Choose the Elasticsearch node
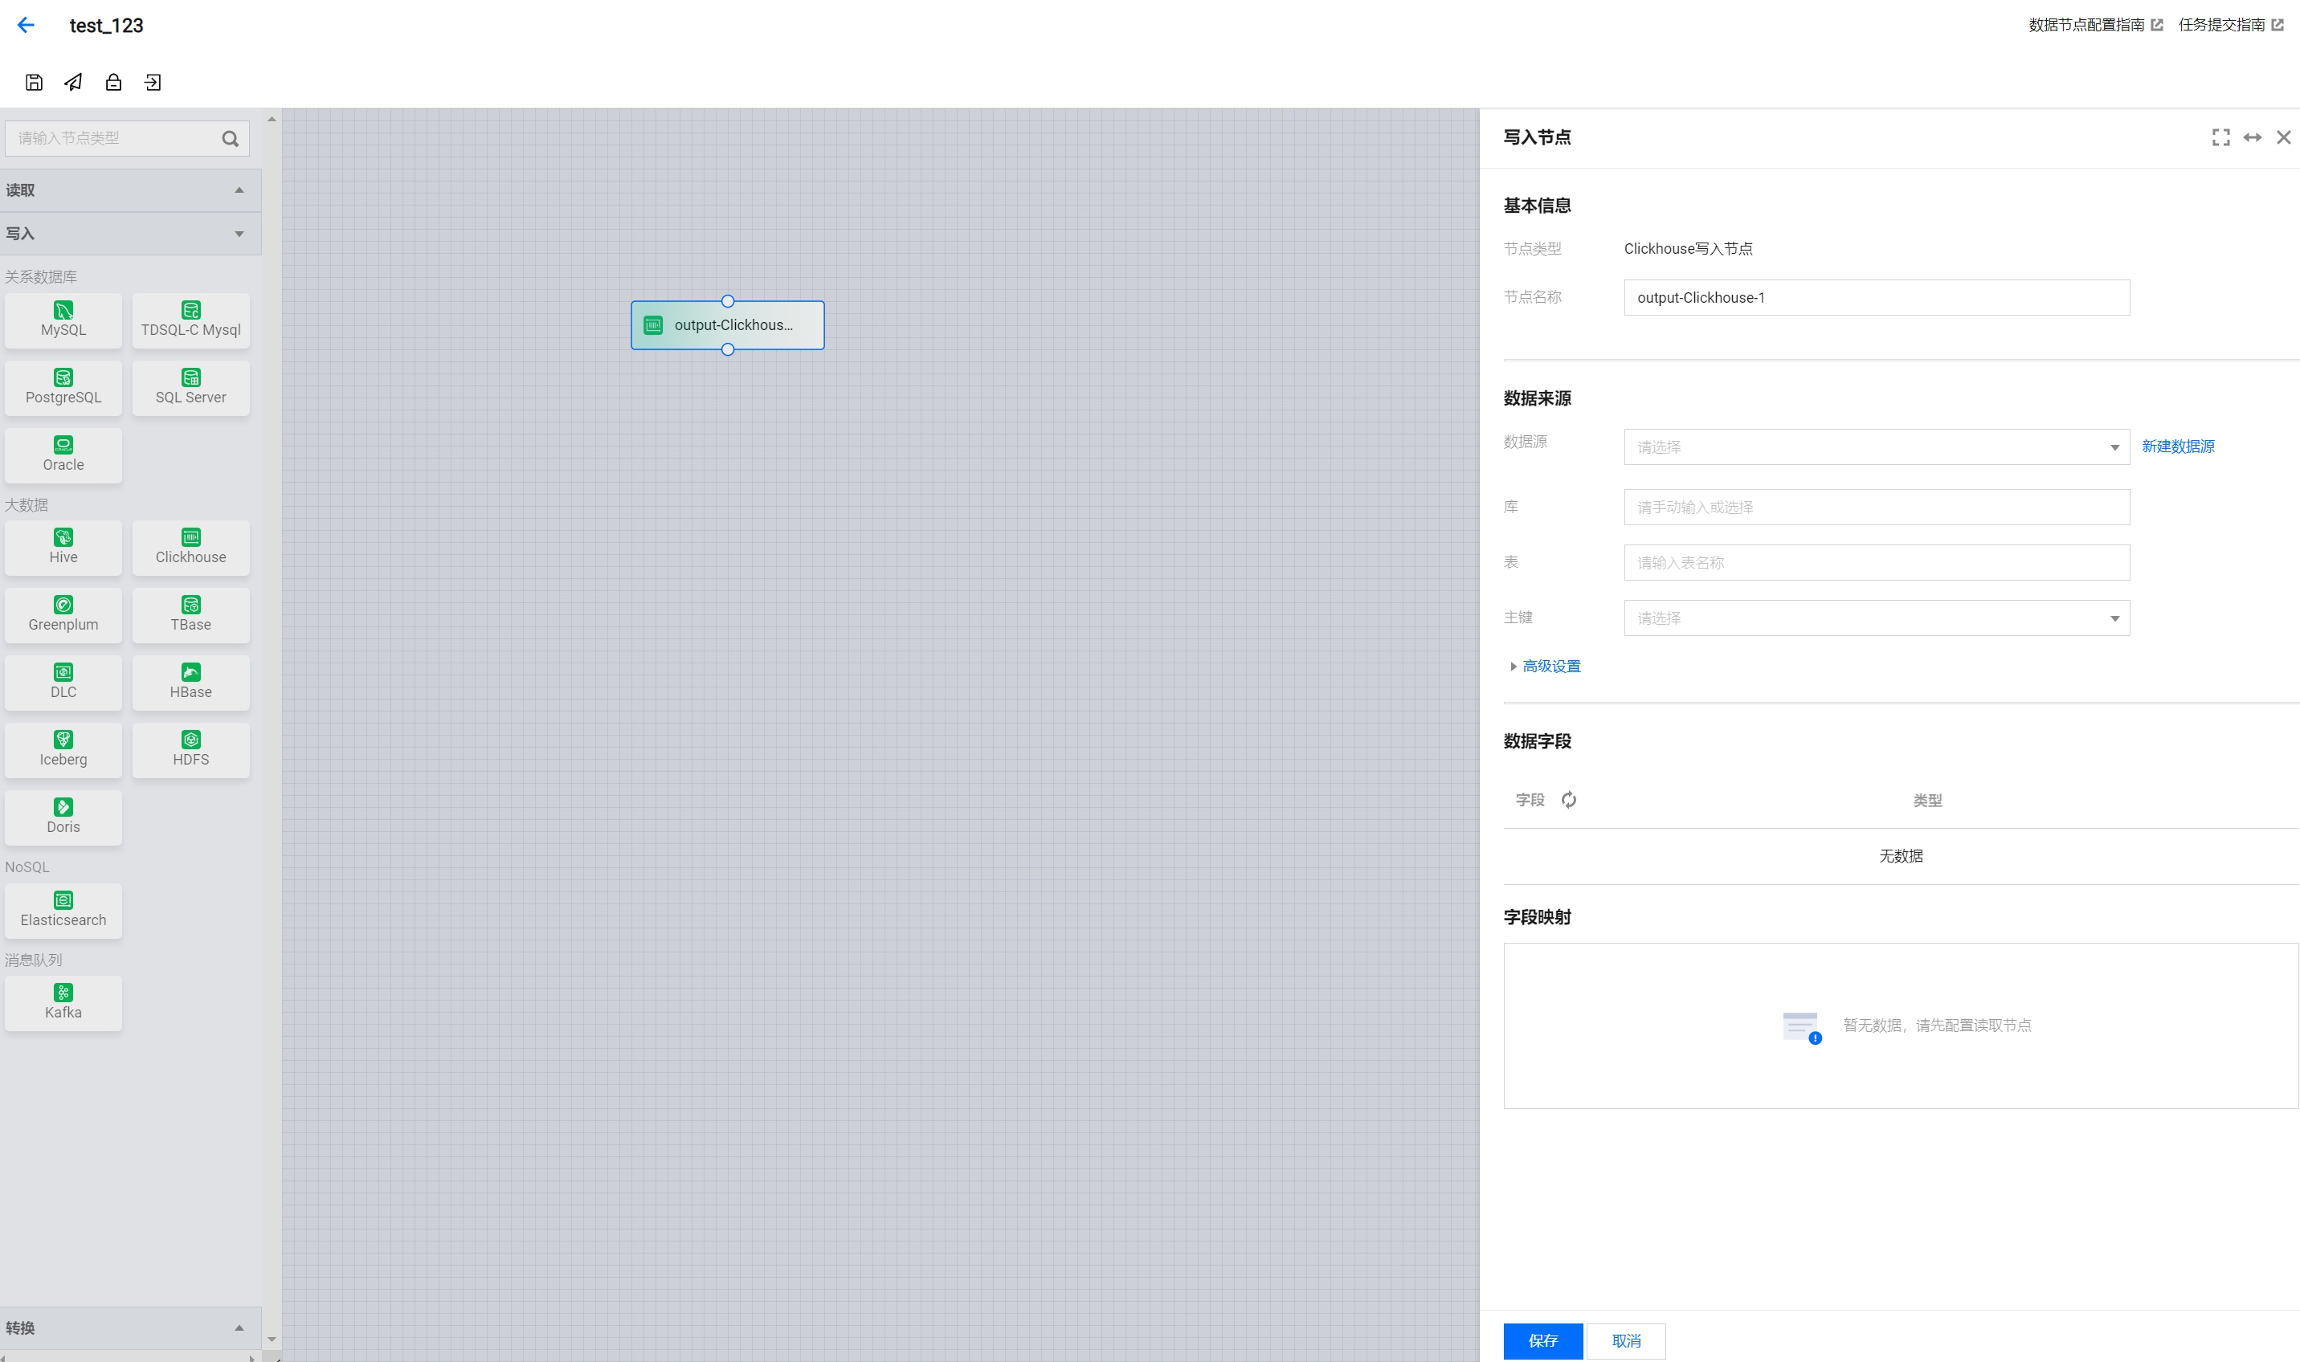 (63, 910)
